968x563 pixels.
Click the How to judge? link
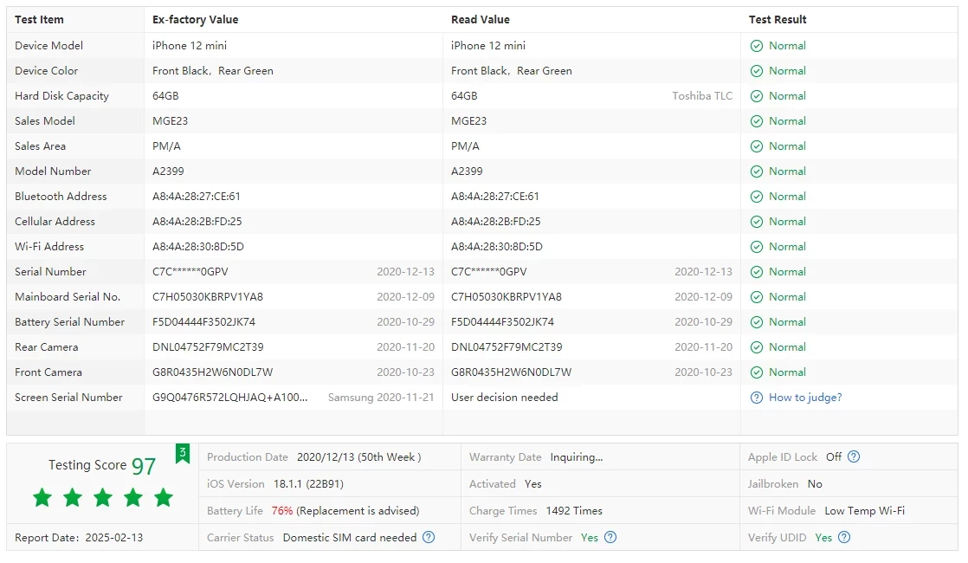(x=805, y=398)
